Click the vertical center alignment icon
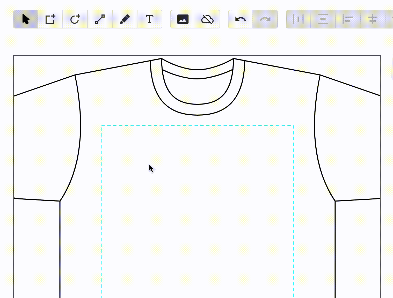The width and height of the screenshot is (393, 298). pyautogui.click(x=373, y=19)
